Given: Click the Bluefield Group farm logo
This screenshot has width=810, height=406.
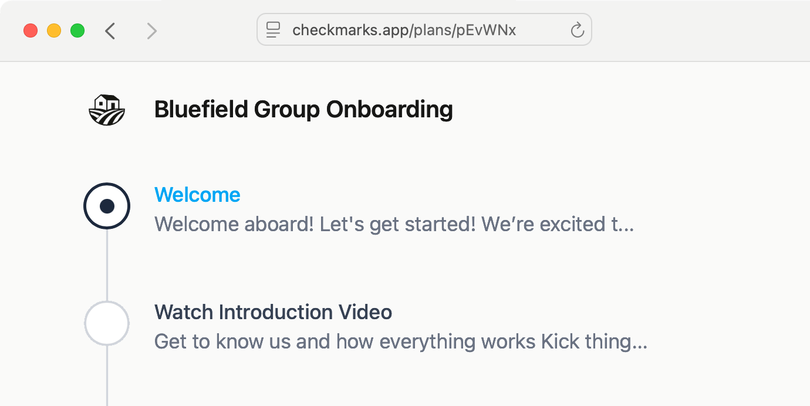Looking at the screenshot, I should tap(107, 110).
